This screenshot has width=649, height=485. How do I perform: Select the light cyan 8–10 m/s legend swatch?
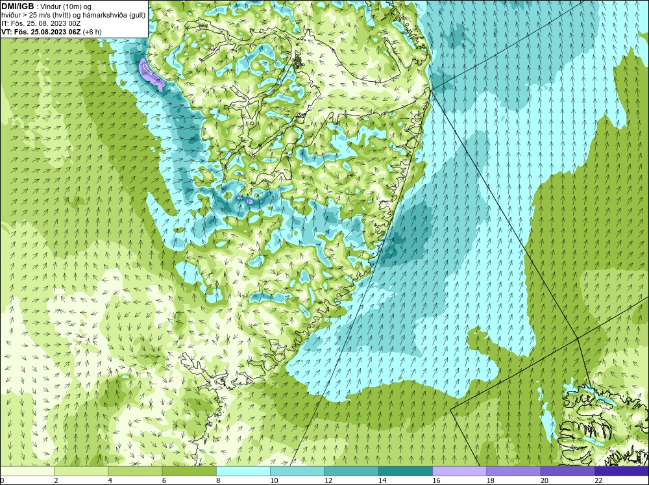click(243, 471)
